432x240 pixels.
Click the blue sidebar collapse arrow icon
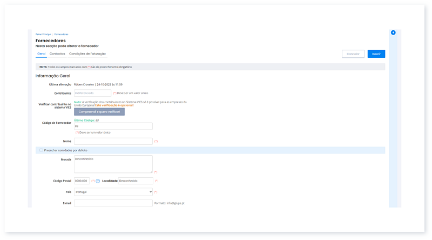[x=393, y=33]
